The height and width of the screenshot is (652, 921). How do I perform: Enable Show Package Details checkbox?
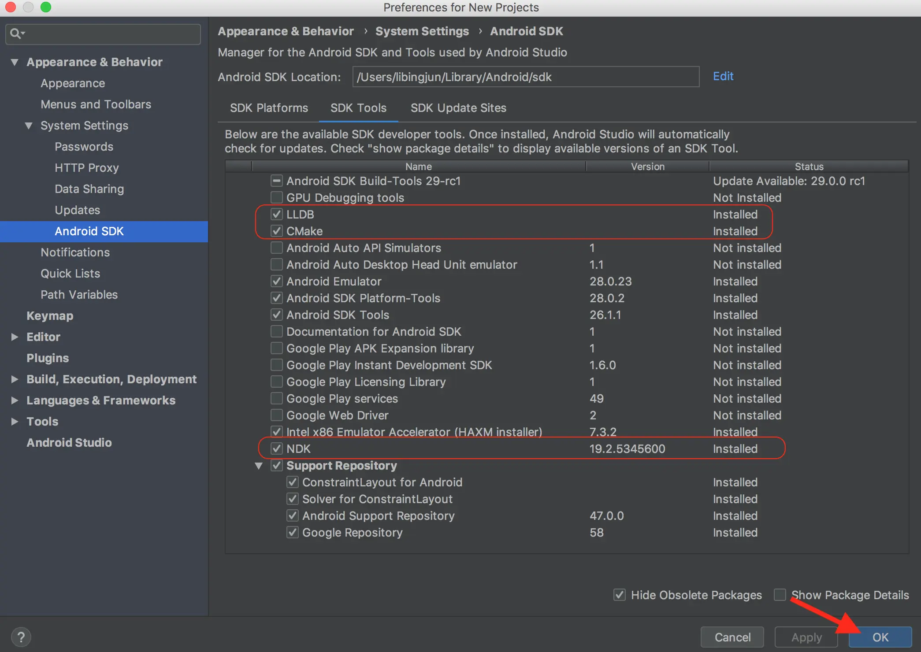[x=780, y=595]
